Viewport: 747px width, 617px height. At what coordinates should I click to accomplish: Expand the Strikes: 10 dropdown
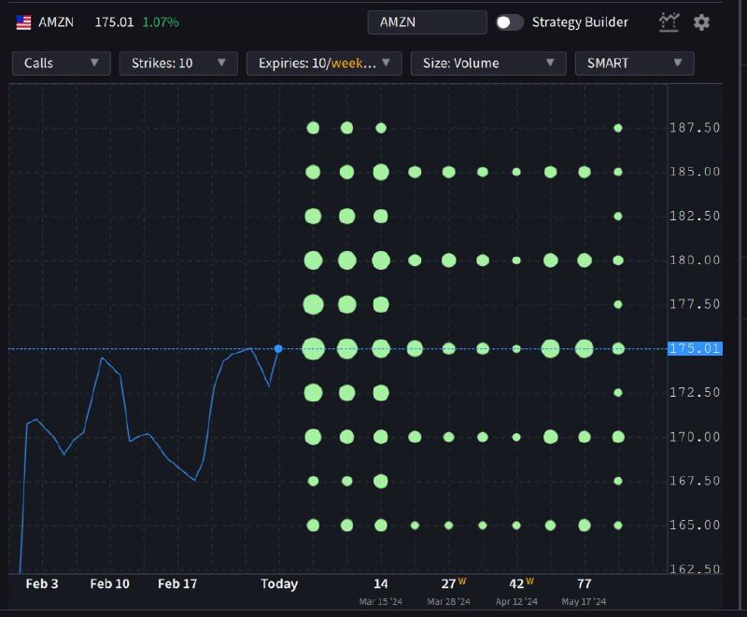point(178,63)
